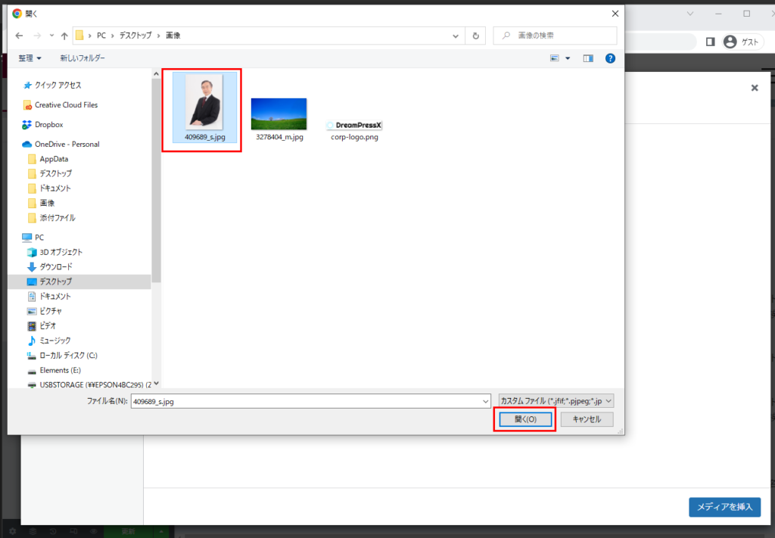Open the help question mark icon
The height and width of the screenshot is (538, 775).
coord(610,58)
